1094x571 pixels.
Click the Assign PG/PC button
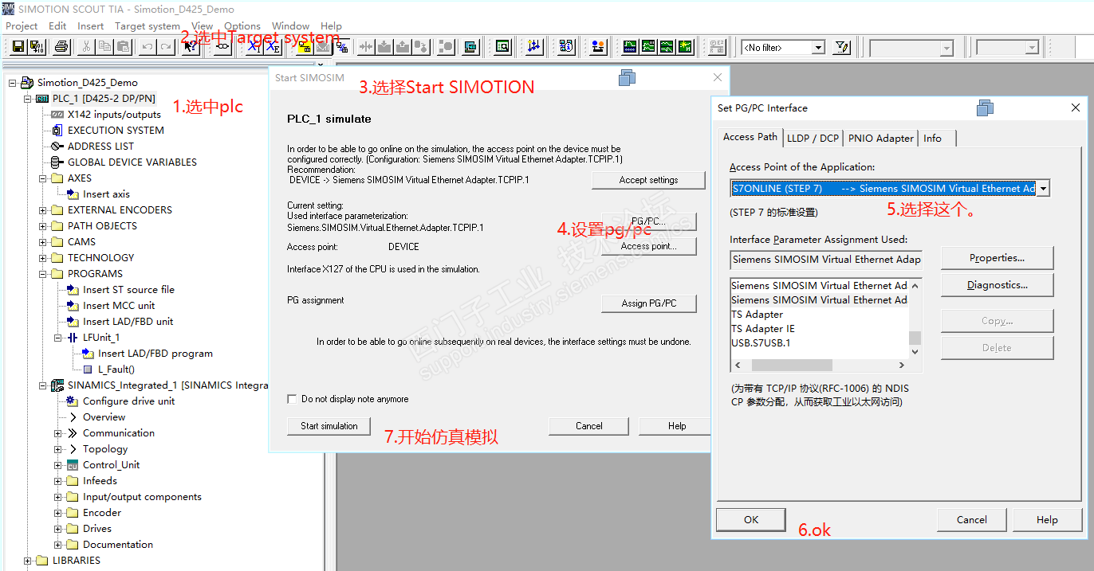coord(648,303)
